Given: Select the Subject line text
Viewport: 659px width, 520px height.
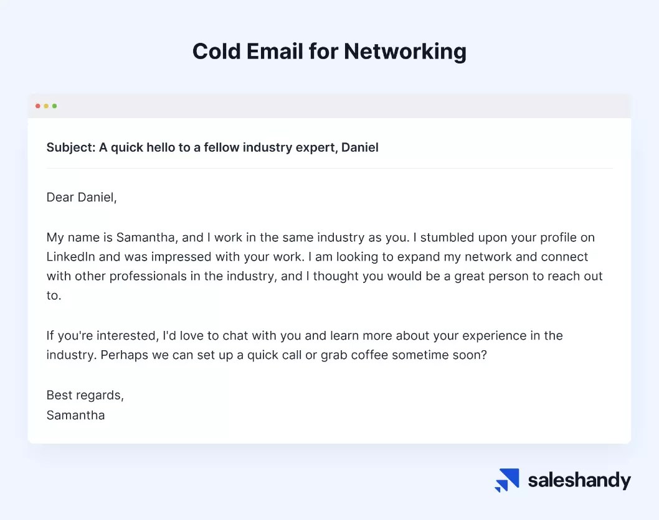Looking at the screenshot, I should coord(212,147).
